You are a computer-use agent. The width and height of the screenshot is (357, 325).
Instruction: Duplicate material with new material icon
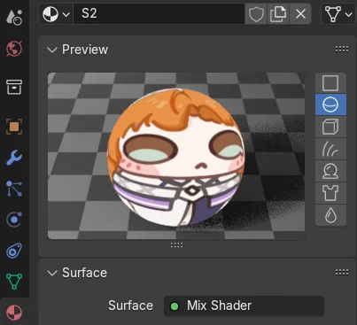278,13
